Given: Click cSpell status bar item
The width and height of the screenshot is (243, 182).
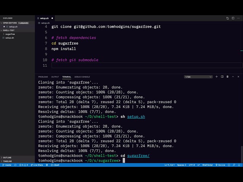Looking at the screenshot, I should coord(55,165).
